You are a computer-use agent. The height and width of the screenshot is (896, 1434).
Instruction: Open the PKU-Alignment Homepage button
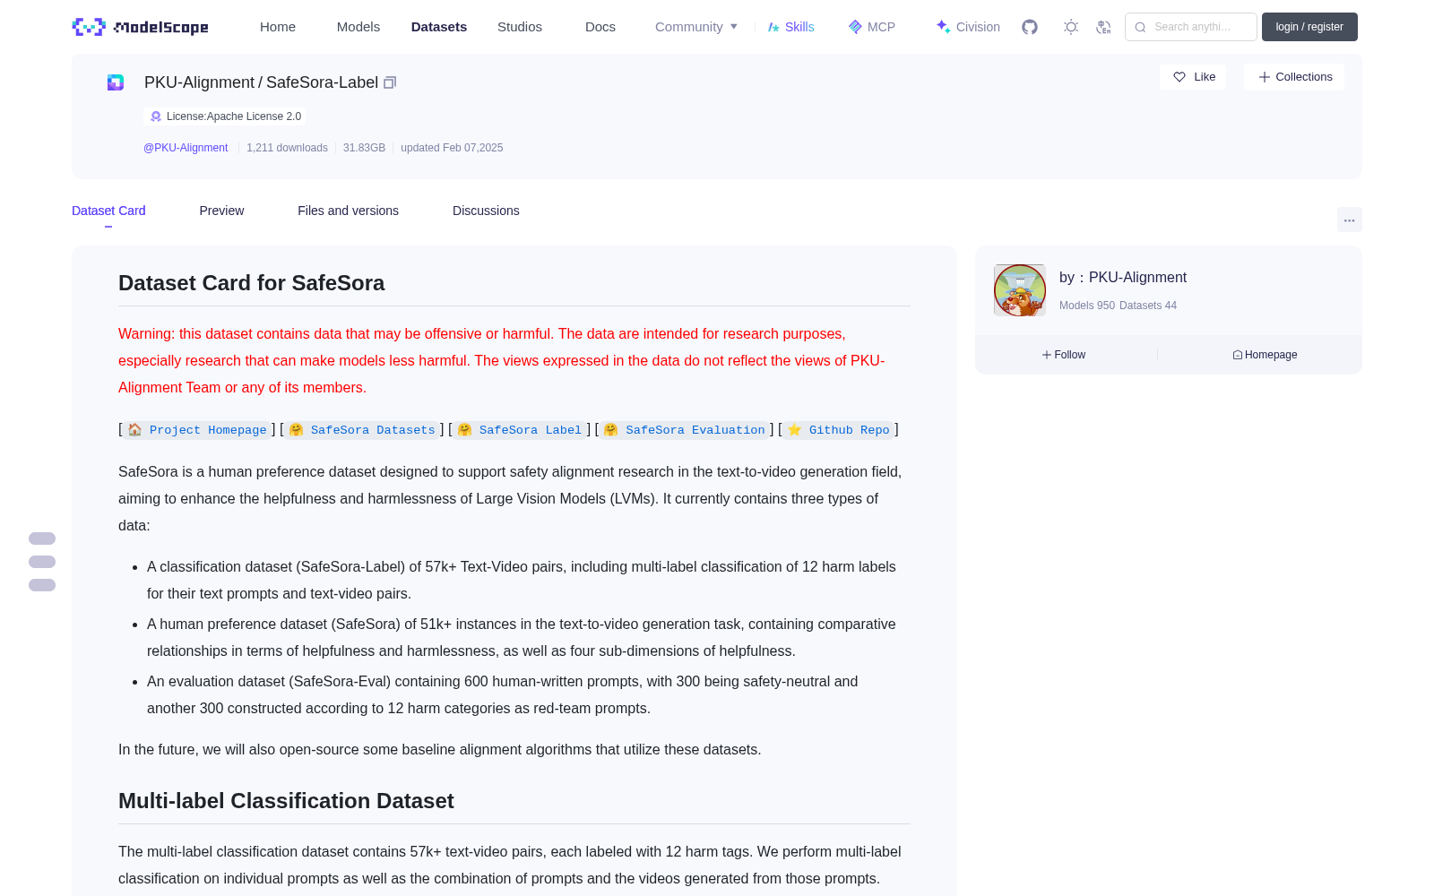click(x=1265, y=355)
